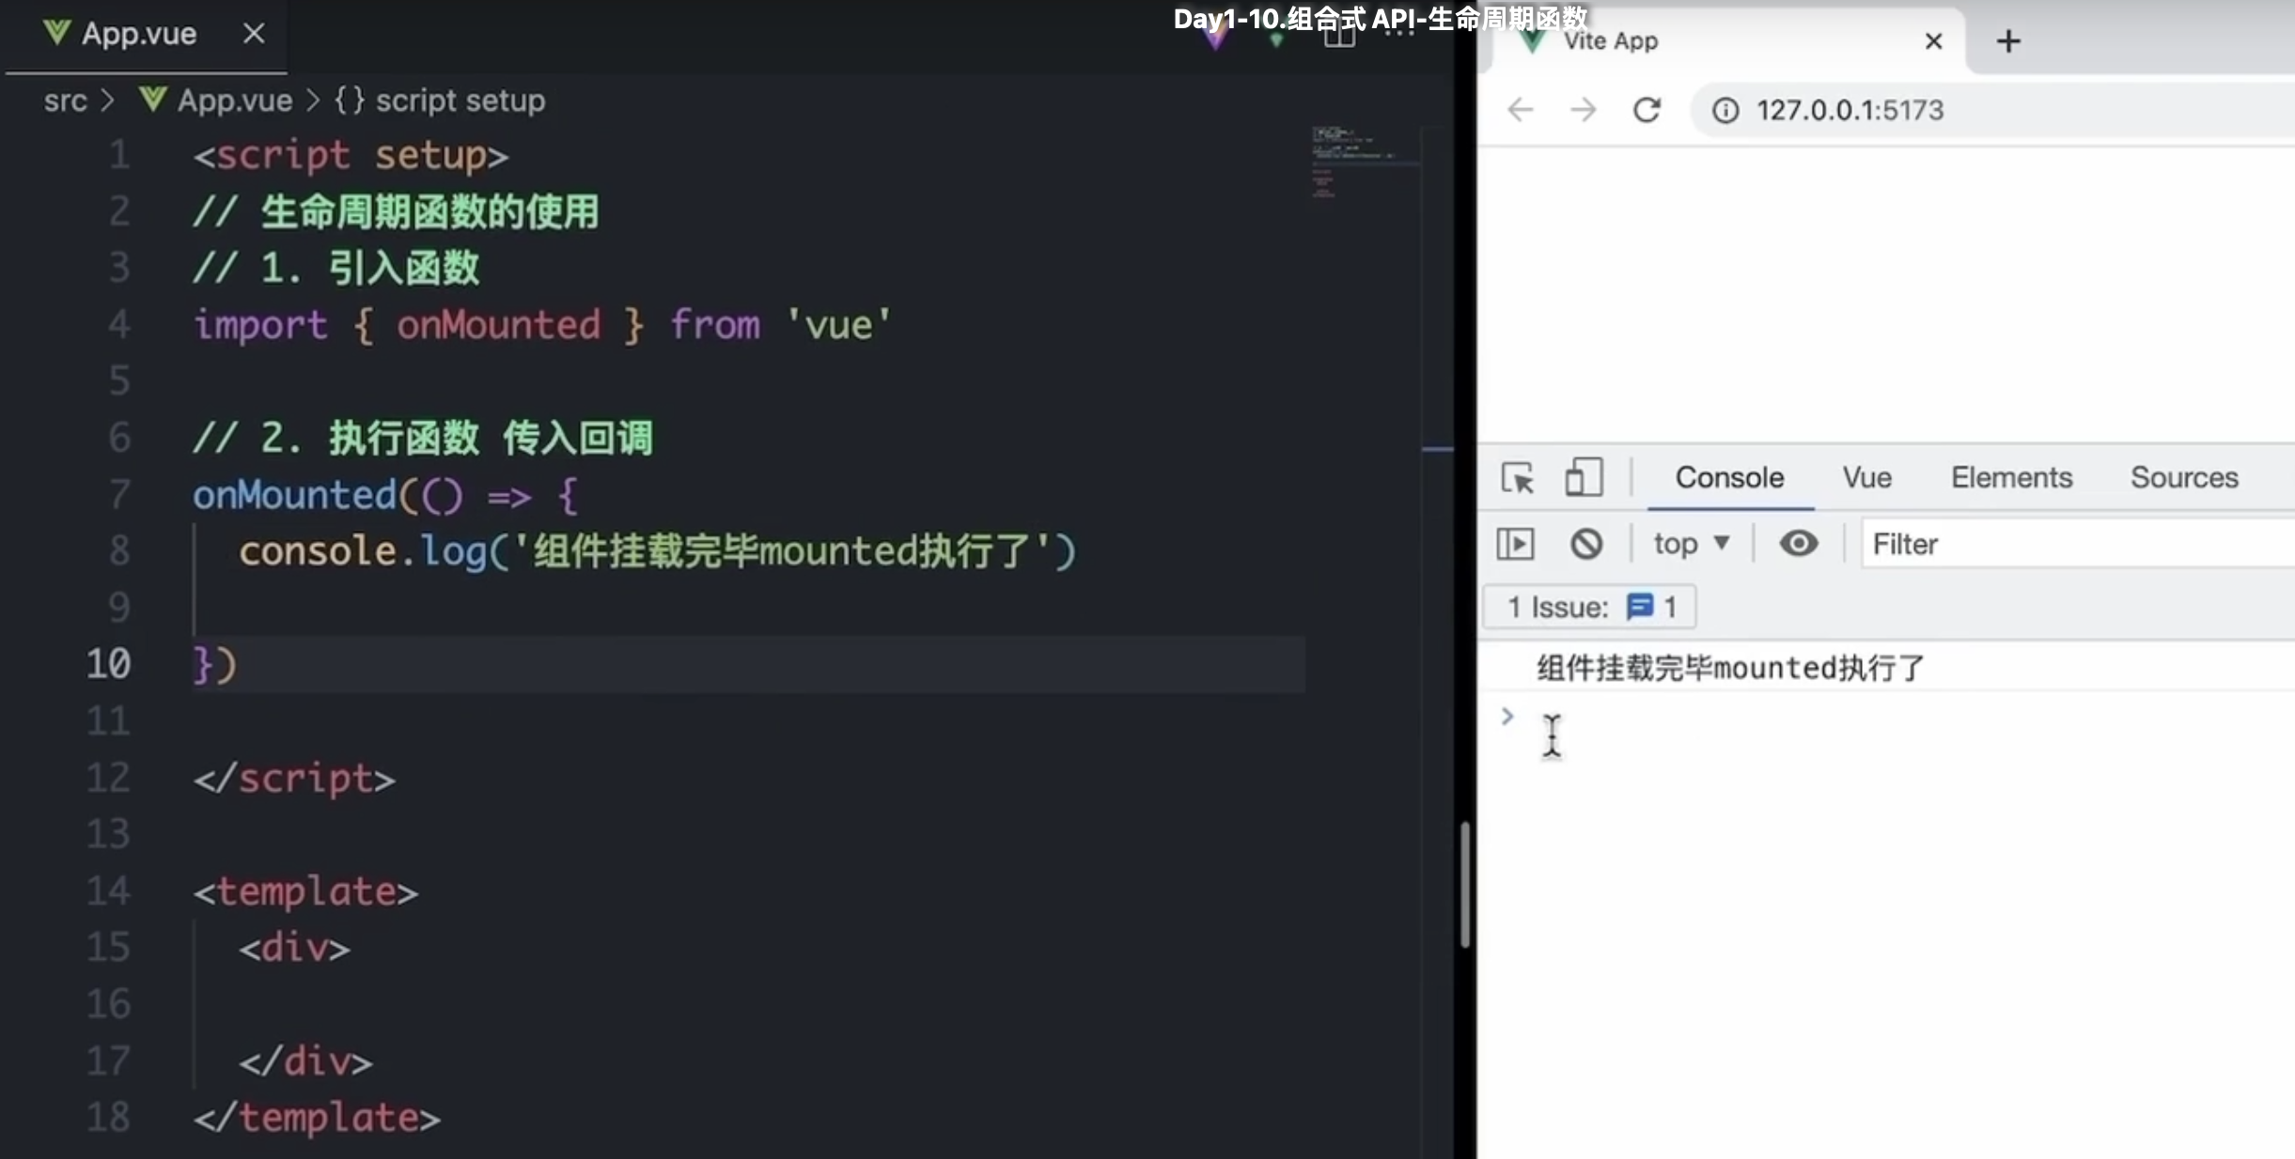Image resolution: width=2295 pixels, height=1159 pixels.
Task: Click the browser reload page icon
Action: (1647, 110)
